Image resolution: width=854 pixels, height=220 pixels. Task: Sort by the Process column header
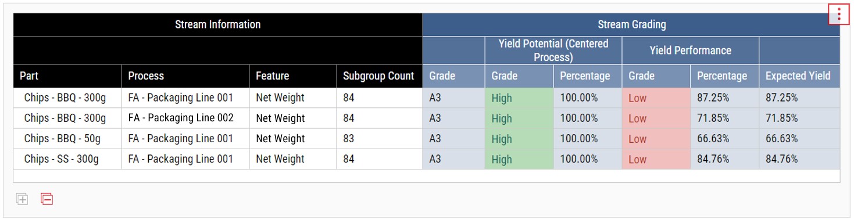tap(185, 76)
